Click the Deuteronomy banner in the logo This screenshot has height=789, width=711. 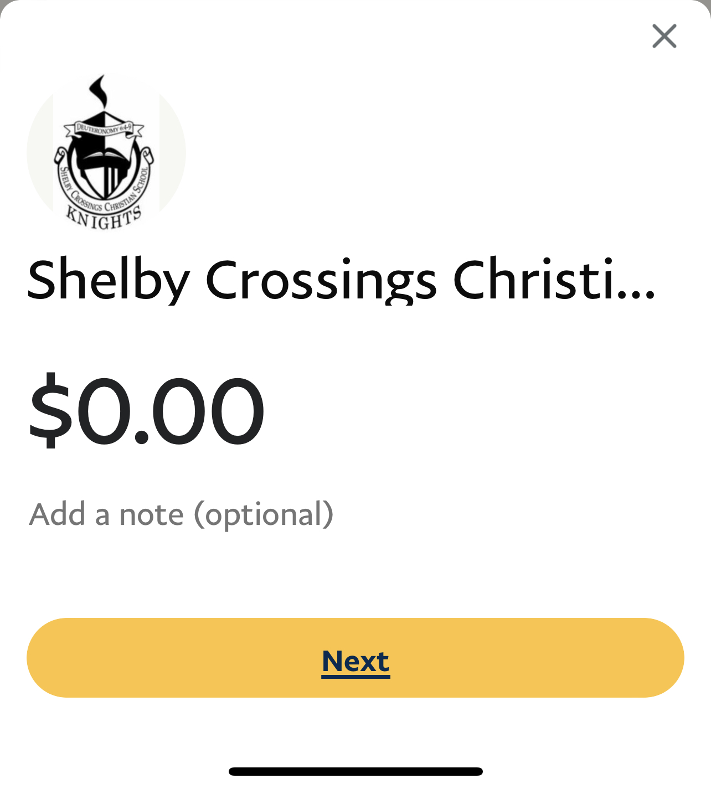click(x=104, y=128)
